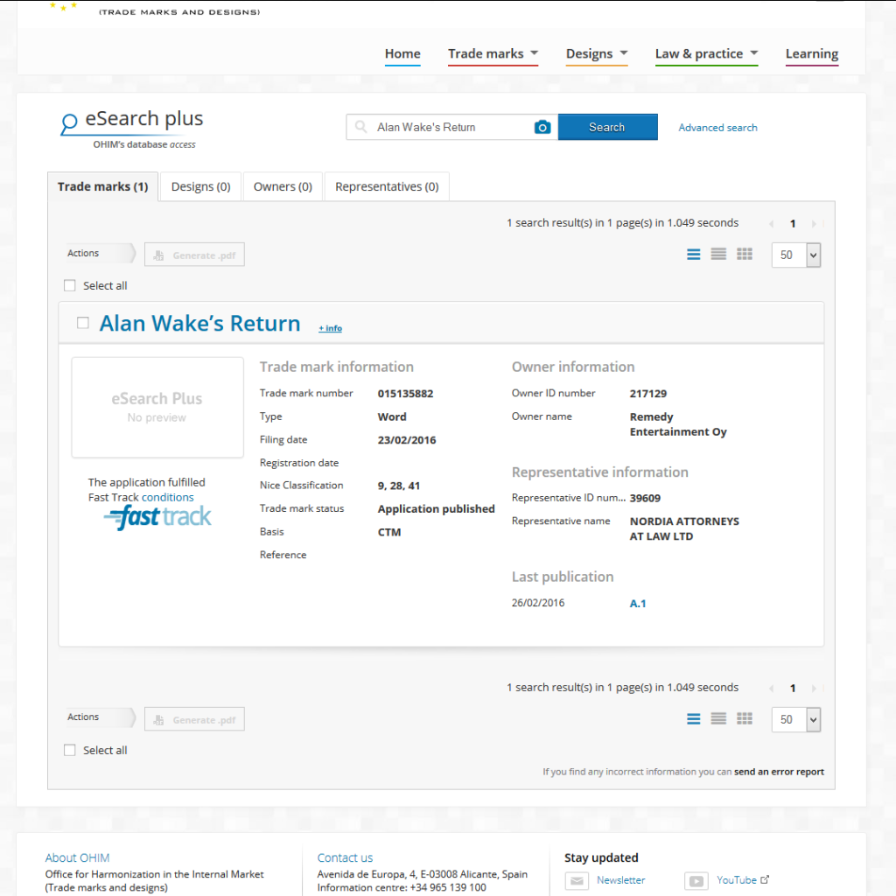
Task: Switch to detailed list view icon at top
Action: click(x=694, y=255)
